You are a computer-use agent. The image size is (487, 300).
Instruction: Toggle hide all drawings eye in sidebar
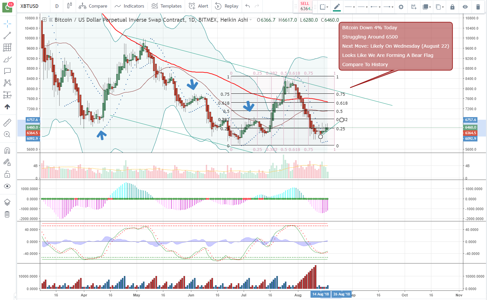tap(7, 186)
